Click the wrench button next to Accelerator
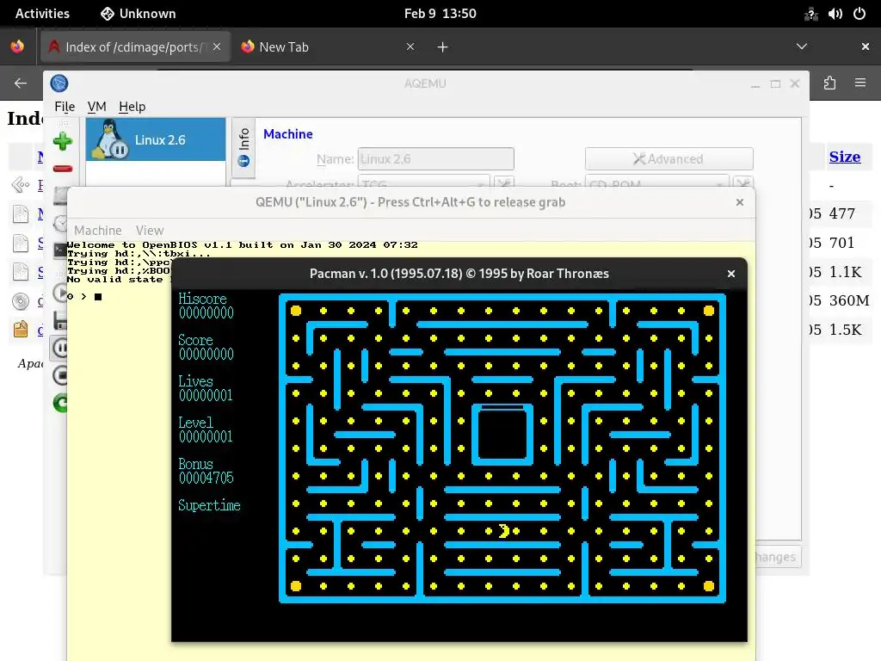 (504, 182)
